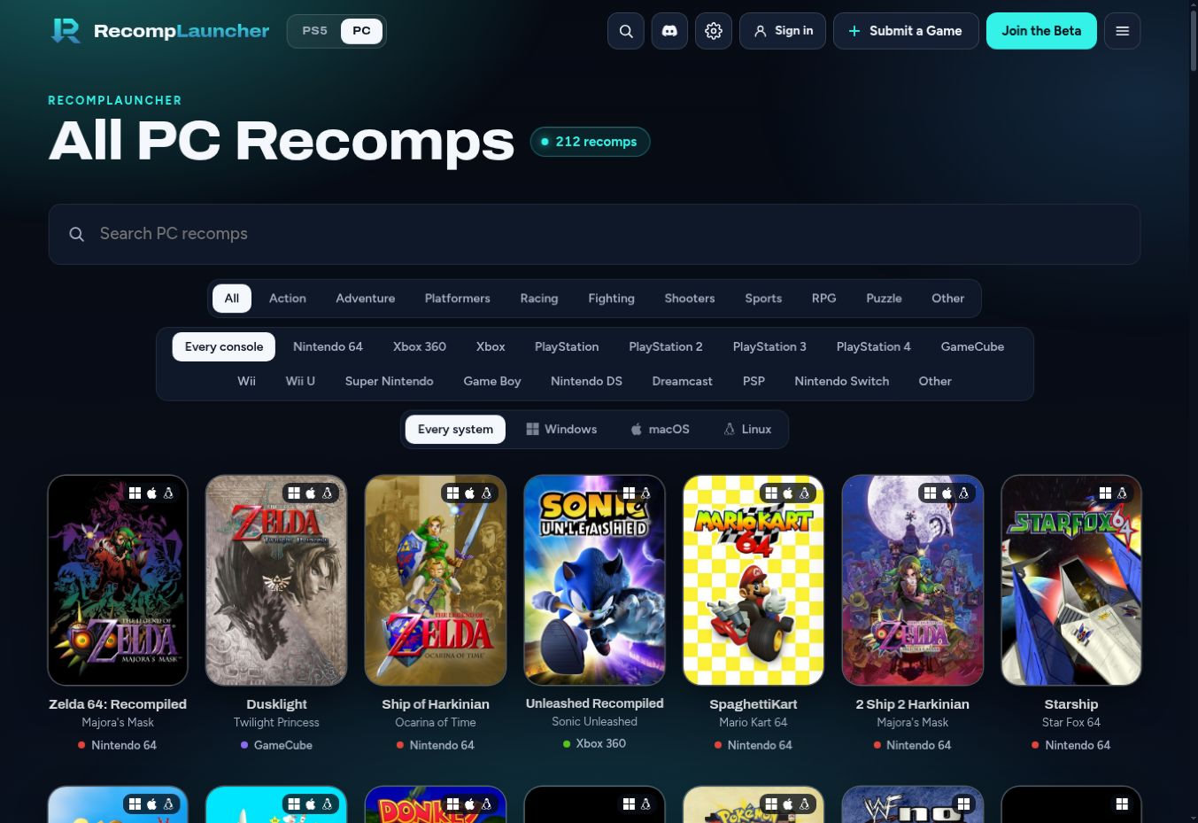Click the Search PC recomps field
1198x823 pixels.
(x=594, y=234)
